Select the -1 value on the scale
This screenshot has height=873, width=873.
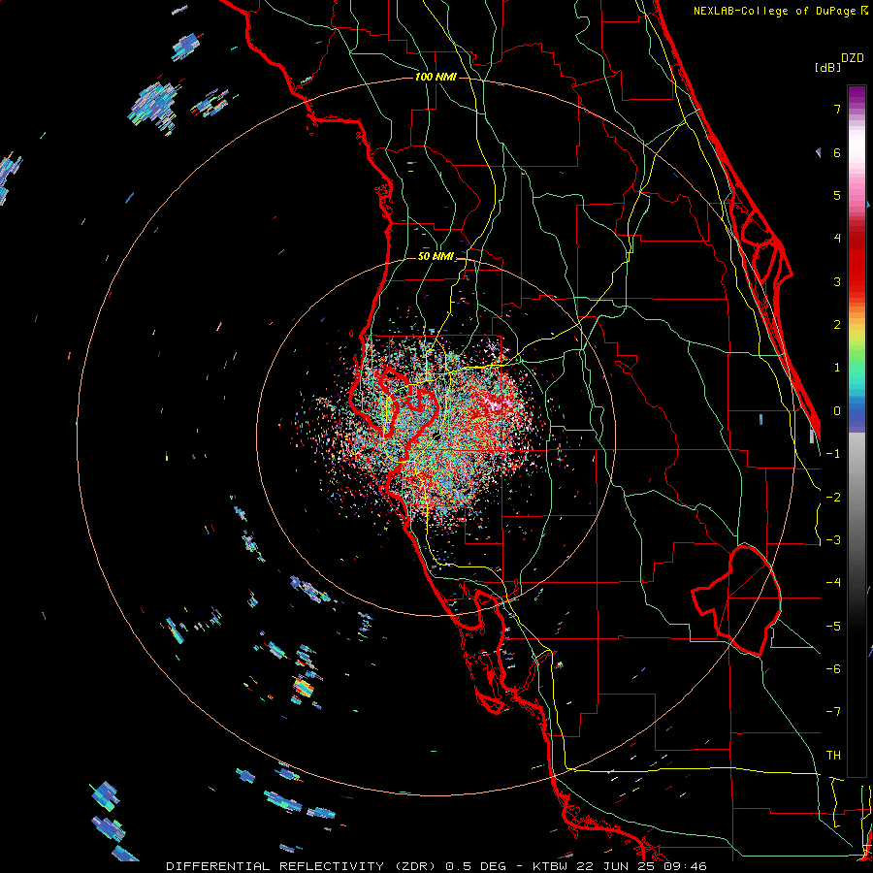(x=833, y=454)
